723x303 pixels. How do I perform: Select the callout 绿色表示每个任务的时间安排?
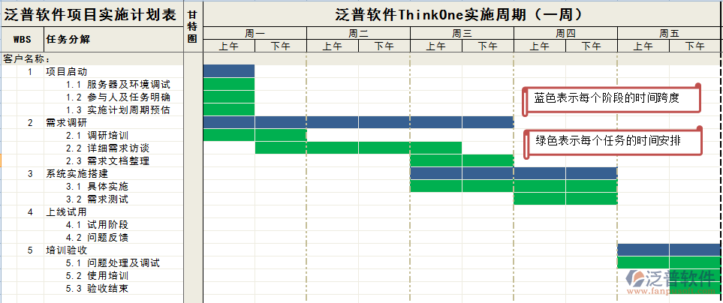613,141
